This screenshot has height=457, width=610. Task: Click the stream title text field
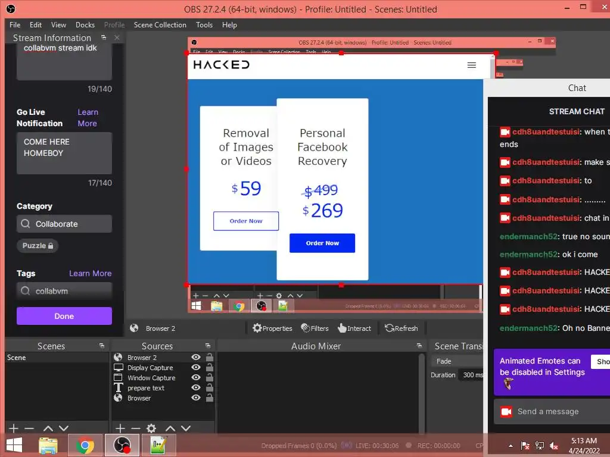(64, 61)
